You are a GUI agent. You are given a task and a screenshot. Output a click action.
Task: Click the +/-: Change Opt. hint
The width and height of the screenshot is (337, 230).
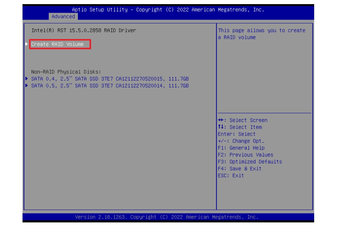[x=241, y=141]
